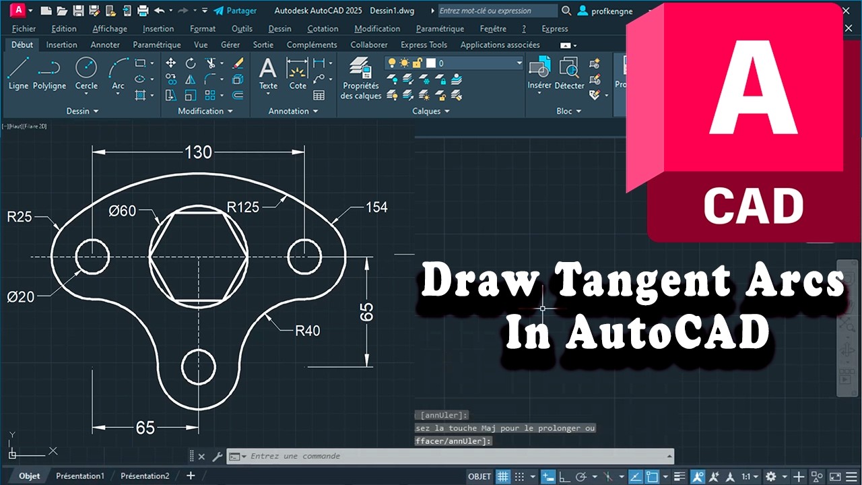Open the Outils menu

[242, 29]
